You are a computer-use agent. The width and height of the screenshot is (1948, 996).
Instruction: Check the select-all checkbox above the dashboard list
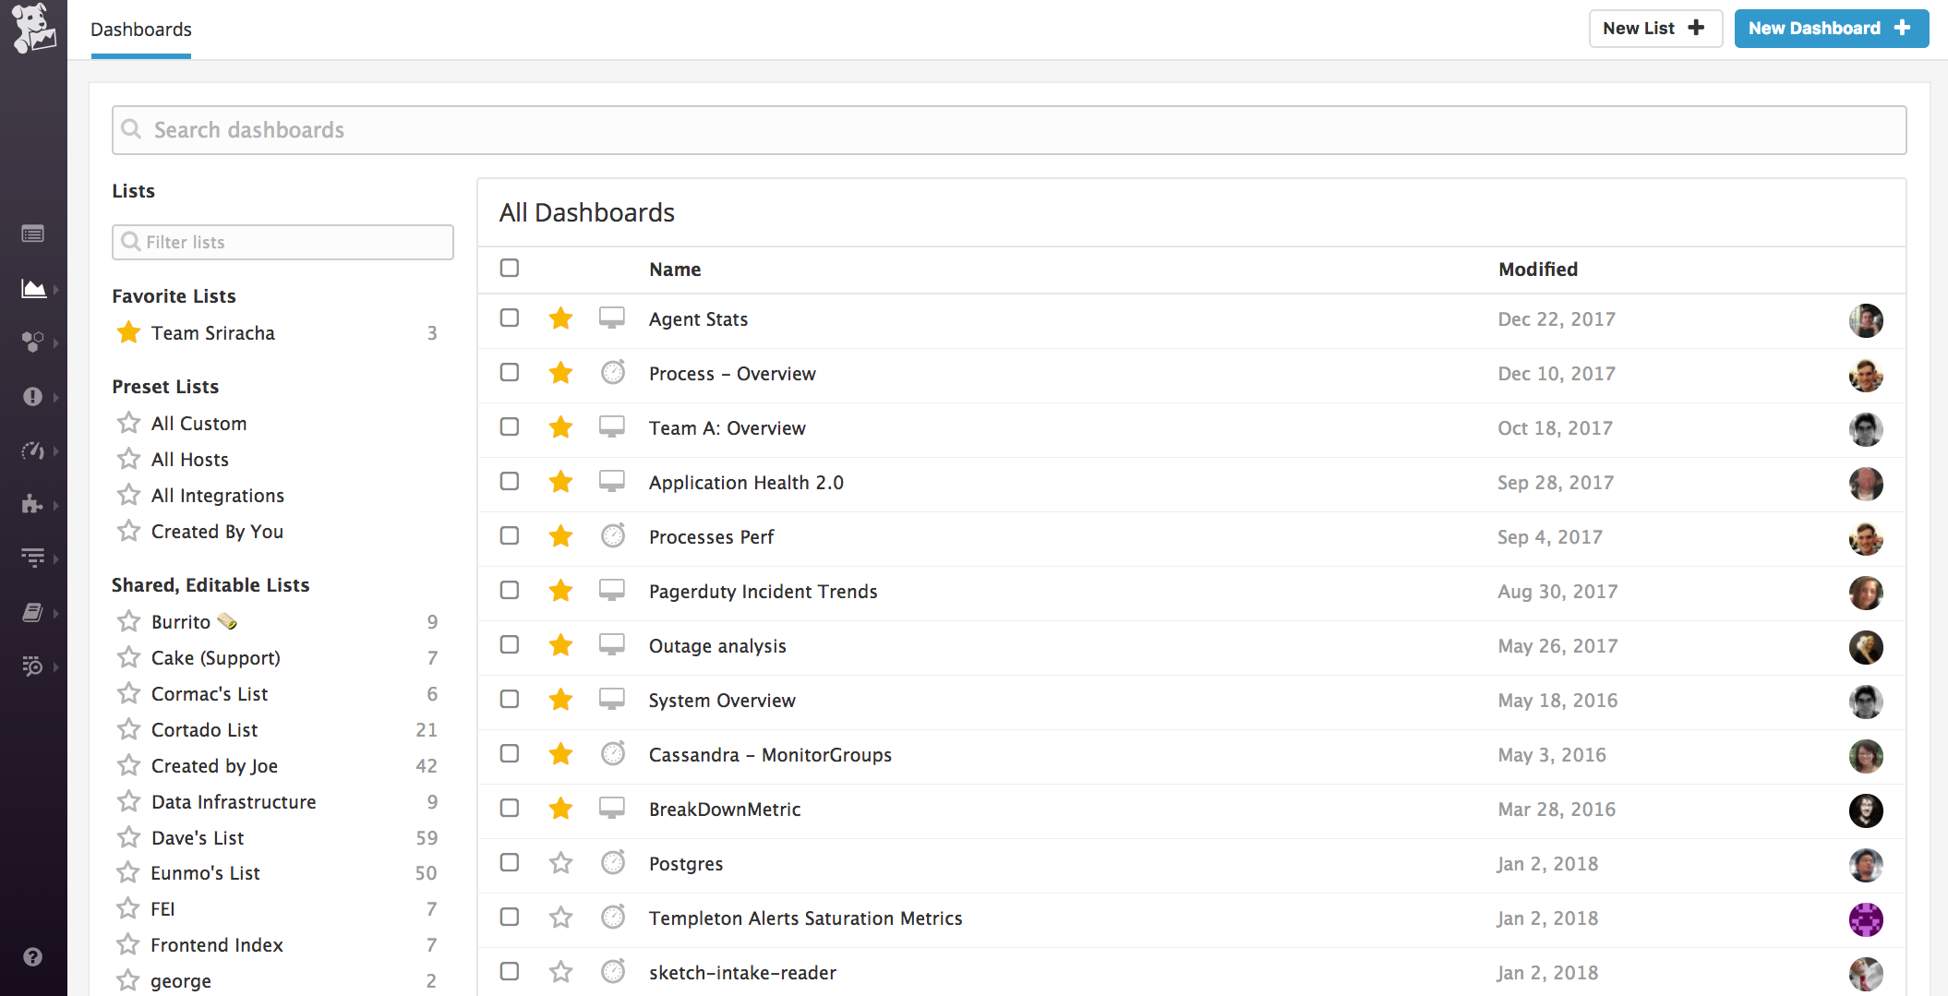click(509, 268)
